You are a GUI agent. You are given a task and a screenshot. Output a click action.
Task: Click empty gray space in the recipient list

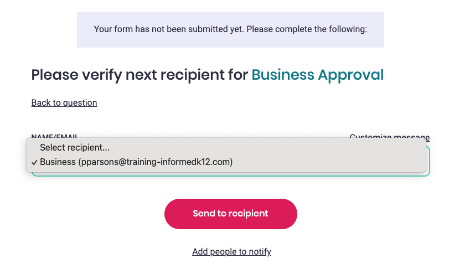(x=332, y=155)
